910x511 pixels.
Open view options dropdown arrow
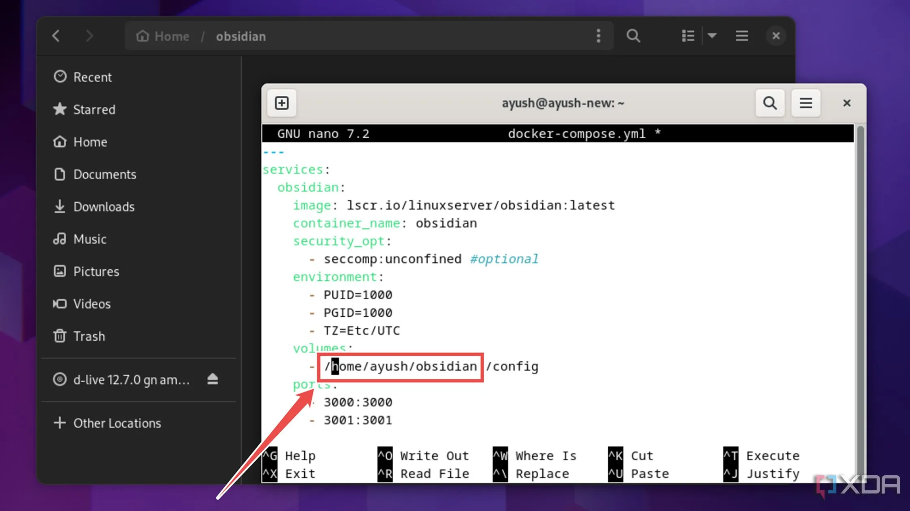coord(712,36)
